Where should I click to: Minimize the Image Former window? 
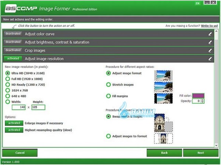pos(207,3)
